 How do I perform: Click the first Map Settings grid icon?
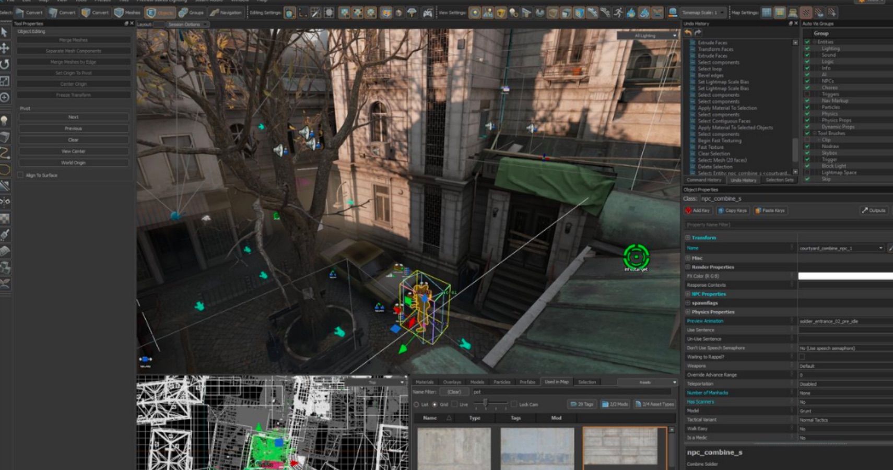click(x=766, y=13)
